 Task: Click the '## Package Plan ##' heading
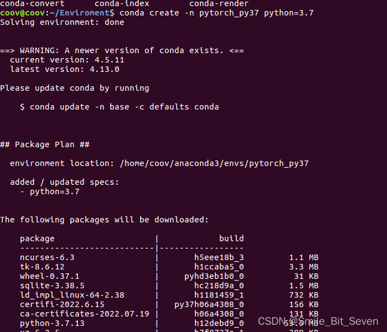click(45, 144)
